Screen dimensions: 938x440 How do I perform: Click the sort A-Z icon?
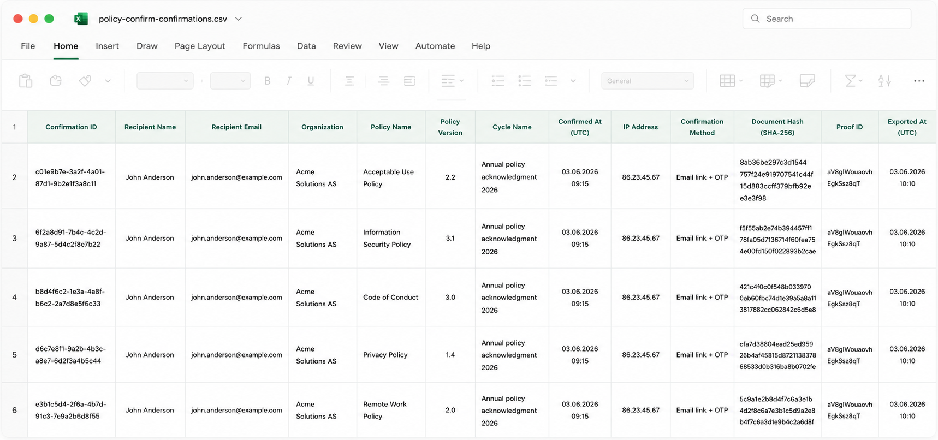tap(884, 81)
